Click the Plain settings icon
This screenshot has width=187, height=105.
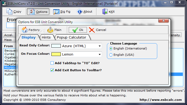click(50, 30)
